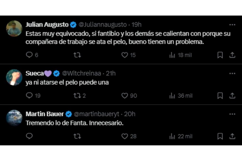The image size is (242, 161).
Task: Share Martin Bauer's tweet
Action: [x=232, y=136]
